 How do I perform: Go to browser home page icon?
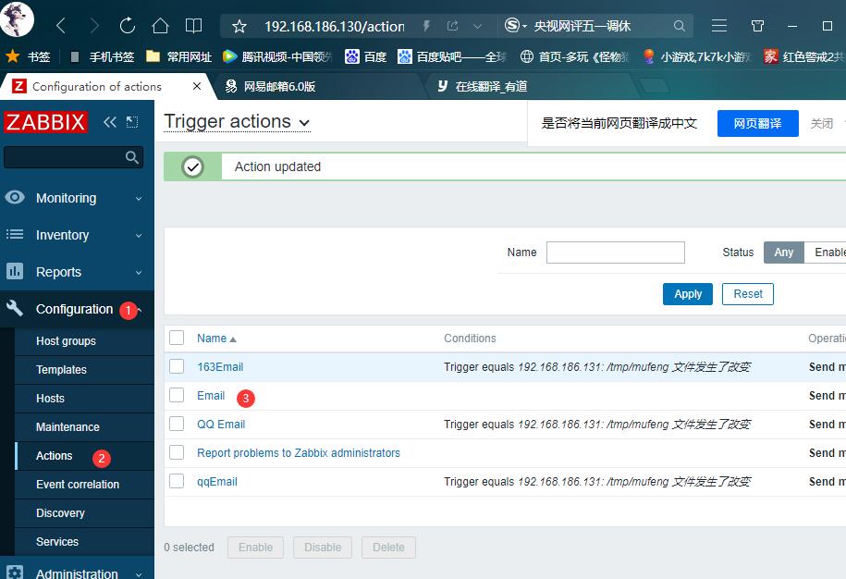click(160, 25)
